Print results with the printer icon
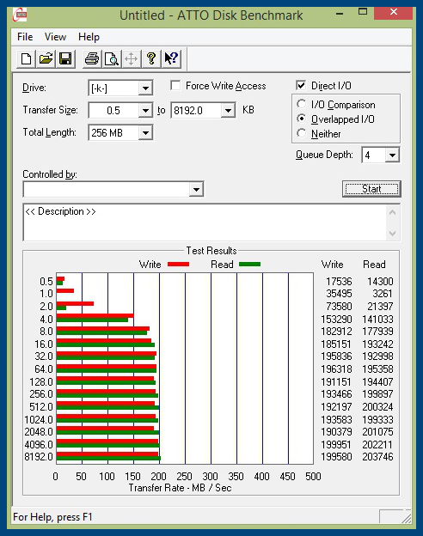 [92, 58]
